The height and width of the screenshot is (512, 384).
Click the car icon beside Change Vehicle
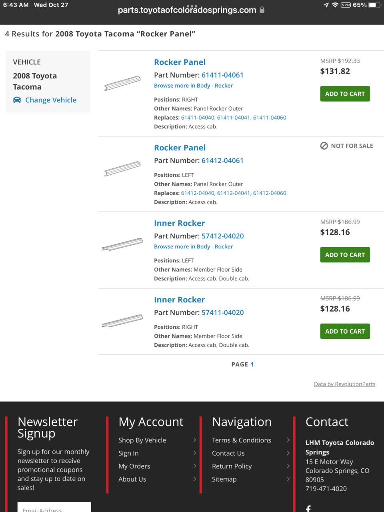17,100
